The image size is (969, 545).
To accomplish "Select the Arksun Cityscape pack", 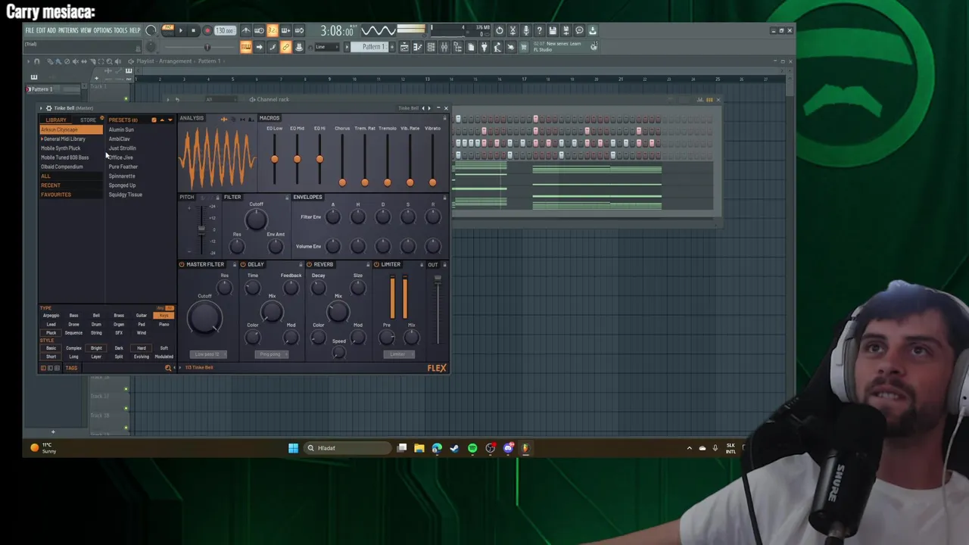I will point(70,129).
